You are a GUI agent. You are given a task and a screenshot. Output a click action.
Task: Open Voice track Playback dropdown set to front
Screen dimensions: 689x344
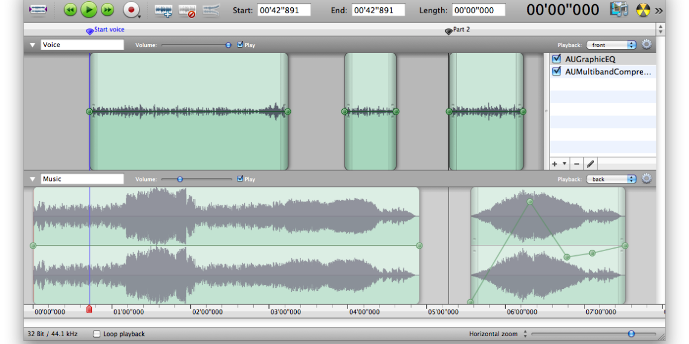pos(611,45)
